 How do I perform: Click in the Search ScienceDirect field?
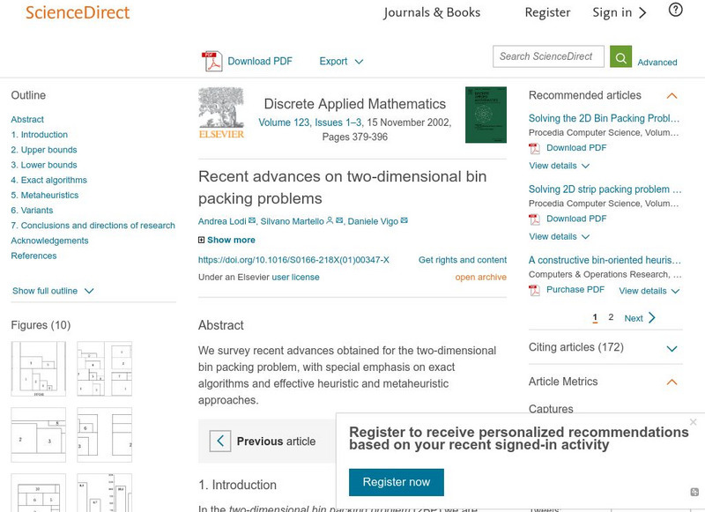point(548,56)
